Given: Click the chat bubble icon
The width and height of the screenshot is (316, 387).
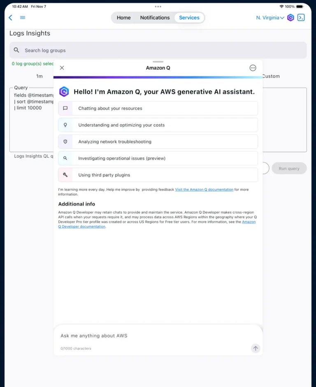Looking at the screenshot, I should coord(65,108).
